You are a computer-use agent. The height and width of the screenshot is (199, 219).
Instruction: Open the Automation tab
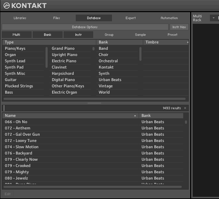(x=169, y=18)
